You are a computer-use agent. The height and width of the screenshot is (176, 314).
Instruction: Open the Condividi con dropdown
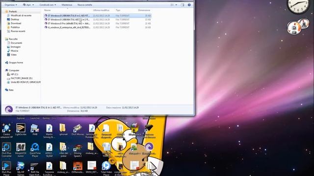(x=48, y=5)
